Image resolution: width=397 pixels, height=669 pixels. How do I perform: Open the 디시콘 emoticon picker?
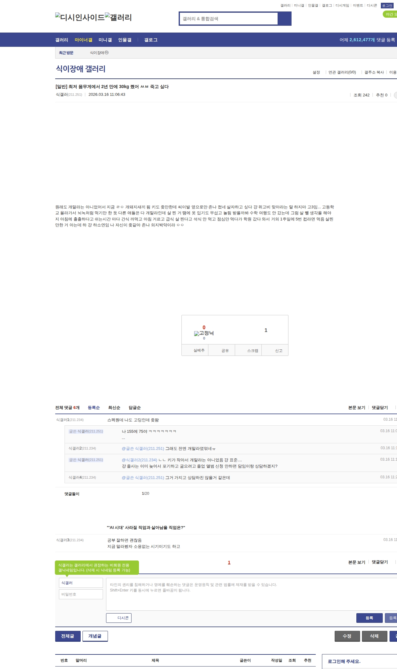119,618
